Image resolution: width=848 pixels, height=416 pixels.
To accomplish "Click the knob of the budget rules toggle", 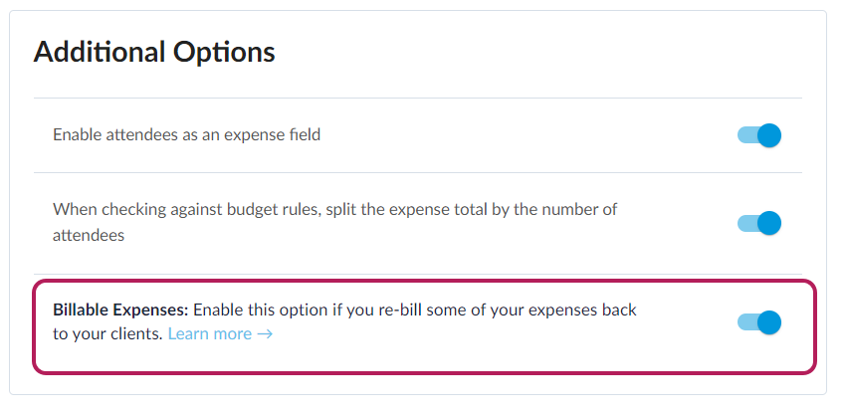I will (768, 223).
